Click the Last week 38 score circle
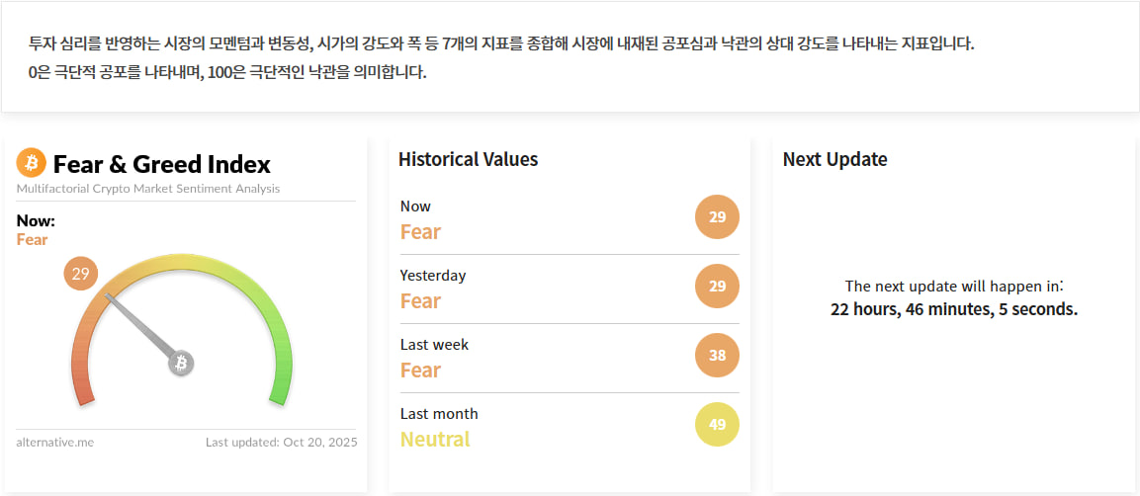 click(x=717, y=356)
